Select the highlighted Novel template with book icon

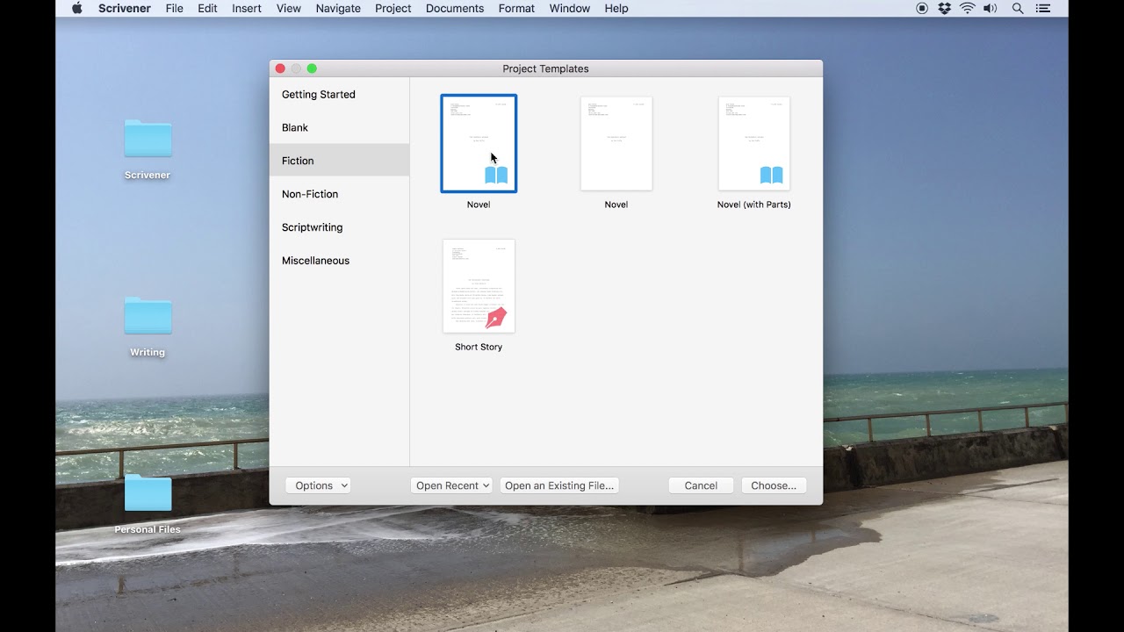click(x=479, y=143)
